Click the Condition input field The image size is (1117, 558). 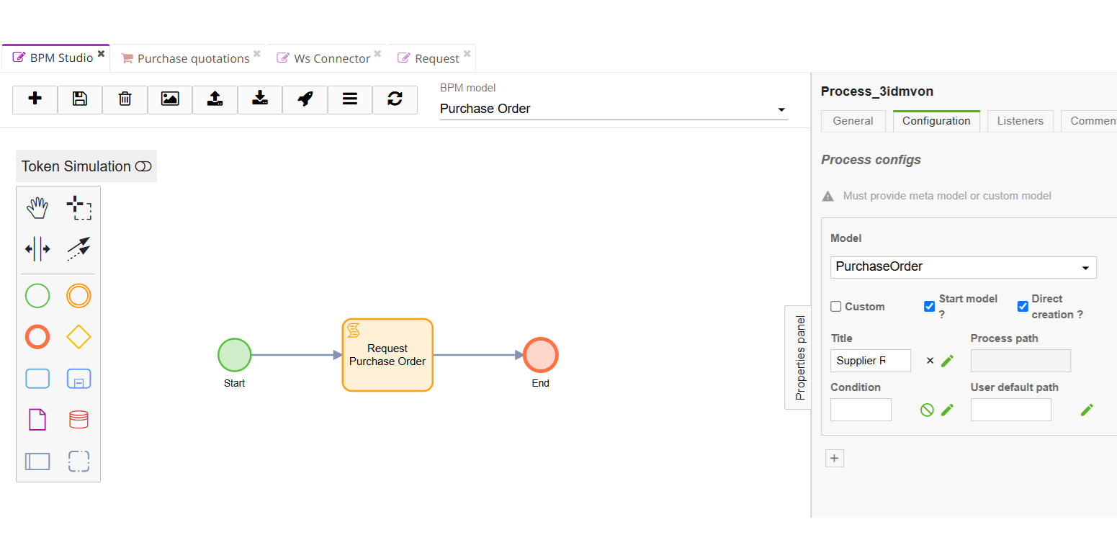click(861, 410)
